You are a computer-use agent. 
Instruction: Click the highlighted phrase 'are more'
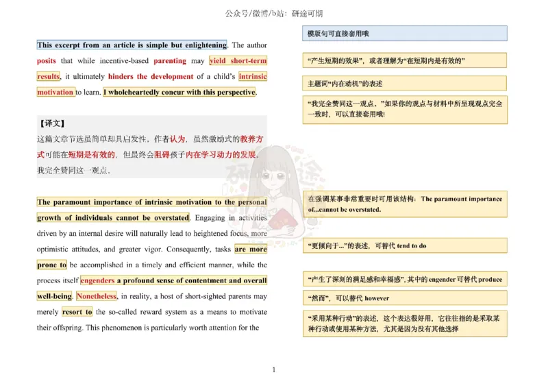tap(251, 249)
